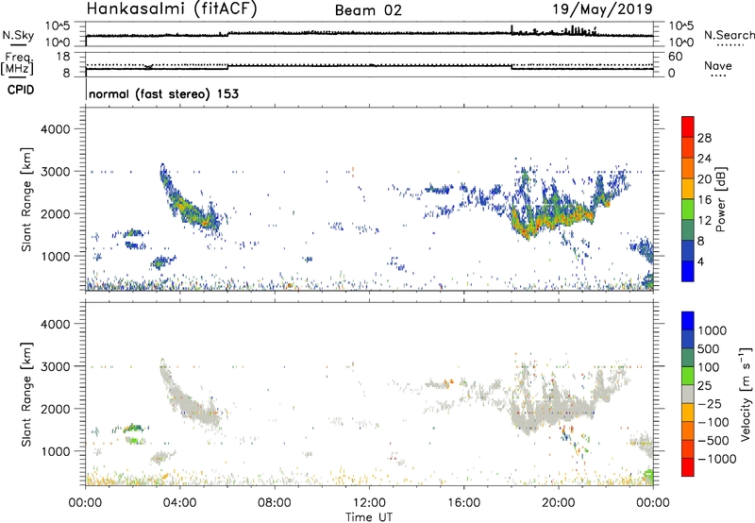Click the Hankasalmi (fitACF) title text
Viewport: 755px width, 523px height.
172,8
